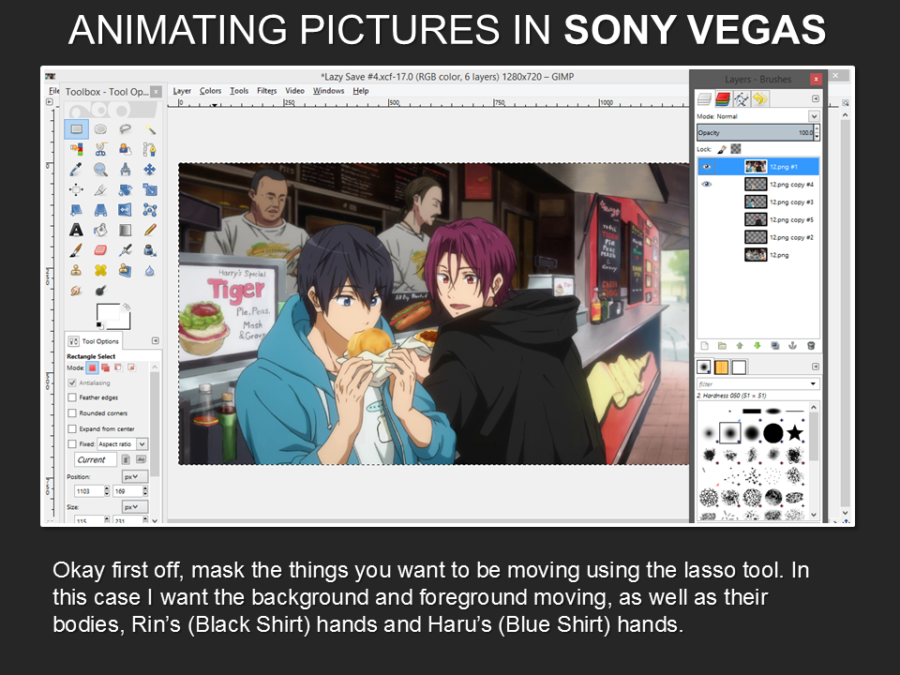The height and width of the screenshot is (675, 900).
Task: Click the foreground/background color swatch
Action: point(112,316)
